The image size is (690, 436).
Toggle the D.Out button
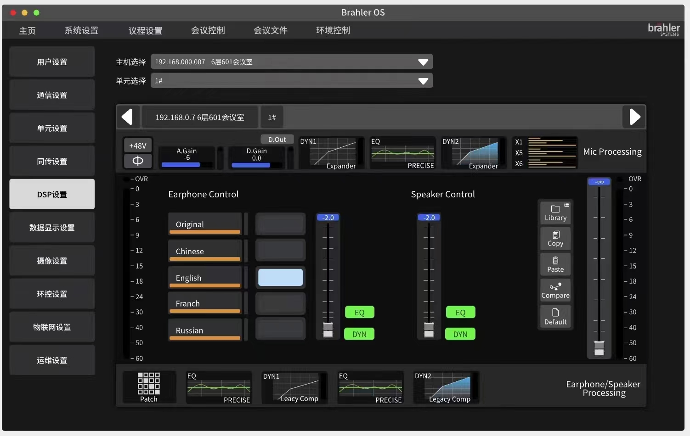(277, 140)
